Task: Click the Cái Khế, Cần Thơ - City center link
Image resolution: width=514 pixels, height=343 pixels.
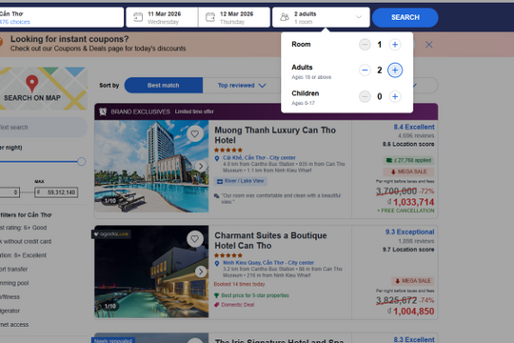Action: pos(259,157)
